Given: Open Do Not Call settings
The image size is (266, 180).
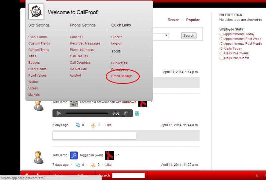Looking at the screenshot, I should 78,69.
